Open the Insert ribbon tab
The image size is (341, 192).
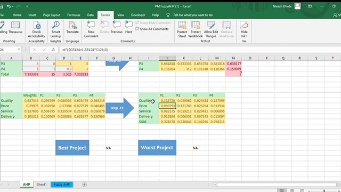coord(32,15)
